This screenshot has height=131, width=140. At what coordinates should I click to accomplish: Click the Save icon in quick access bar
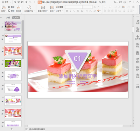pyautogui.click(x=15, y=2)
